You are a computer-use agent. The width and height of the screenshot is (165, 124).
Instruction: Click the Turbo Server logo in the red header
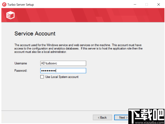[10, 16]
